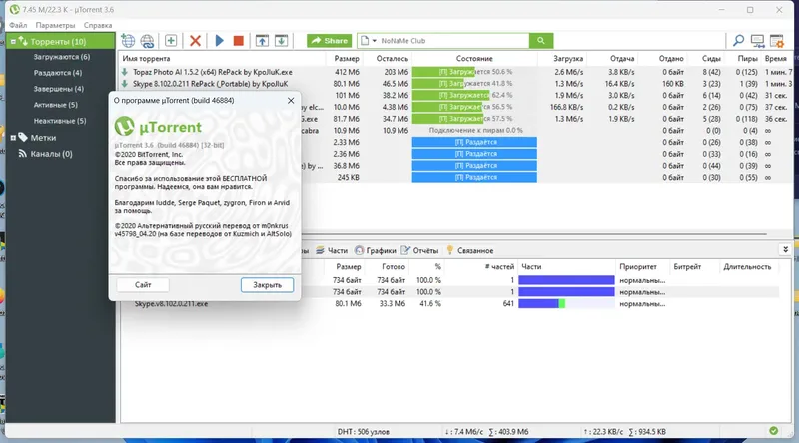Click the DHT: 506 узлов status entry
Screen dimensions: 799x443
363,432
